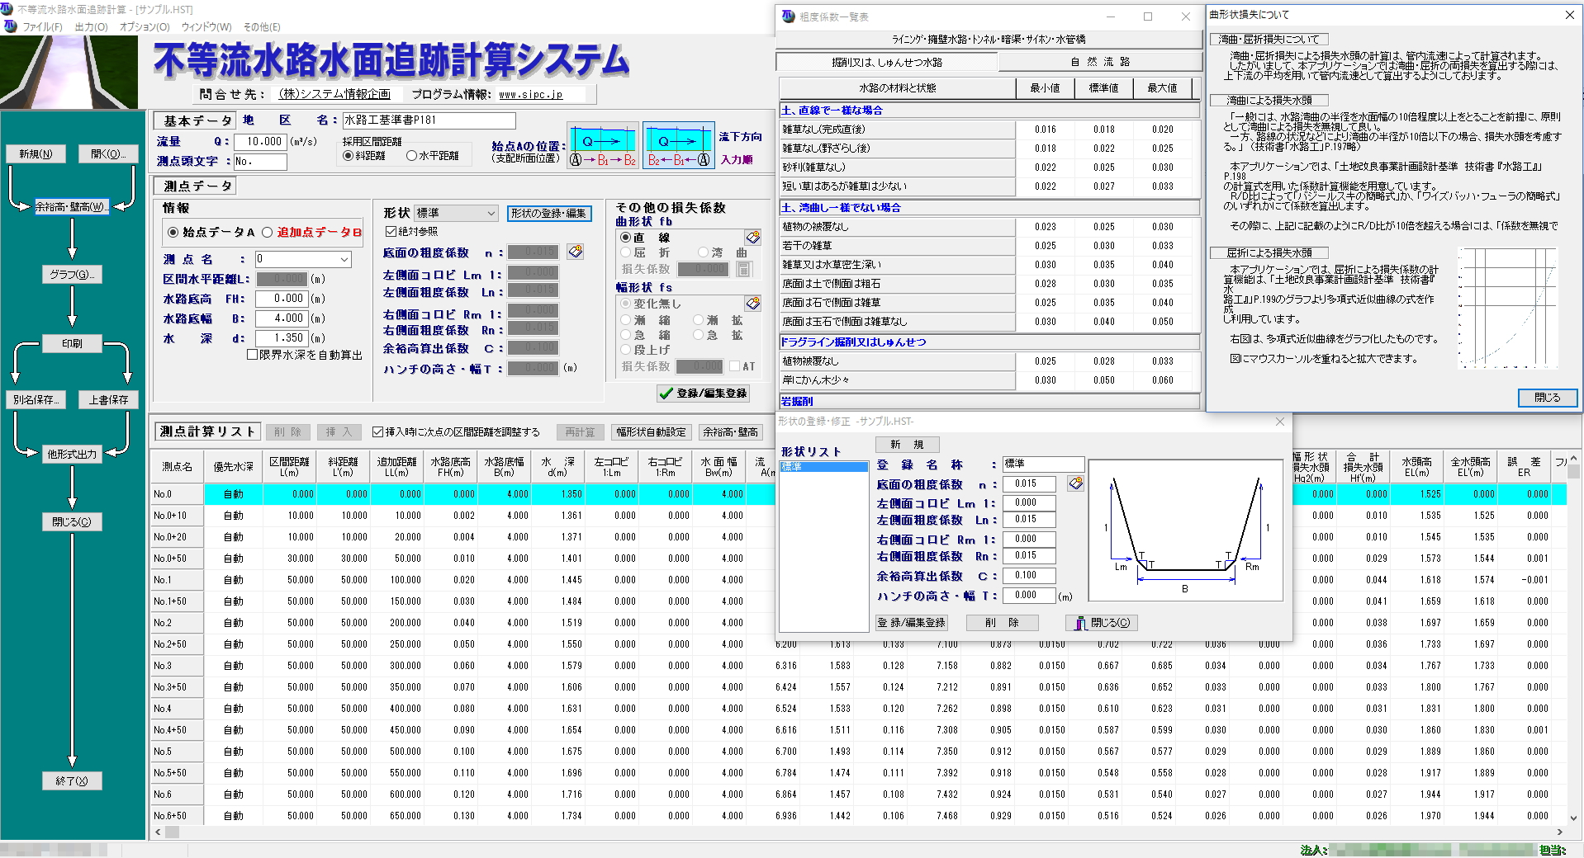Screen dimensions: 1584x858
Task: Click the 形状の登録・編集 button
Action: pyautogui.click(x=548, y=214)
